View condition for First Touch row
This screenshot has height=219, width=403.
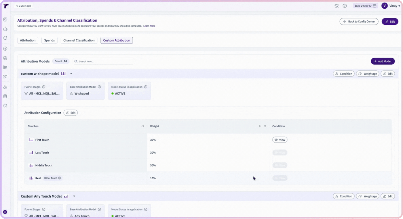point(280,140)
